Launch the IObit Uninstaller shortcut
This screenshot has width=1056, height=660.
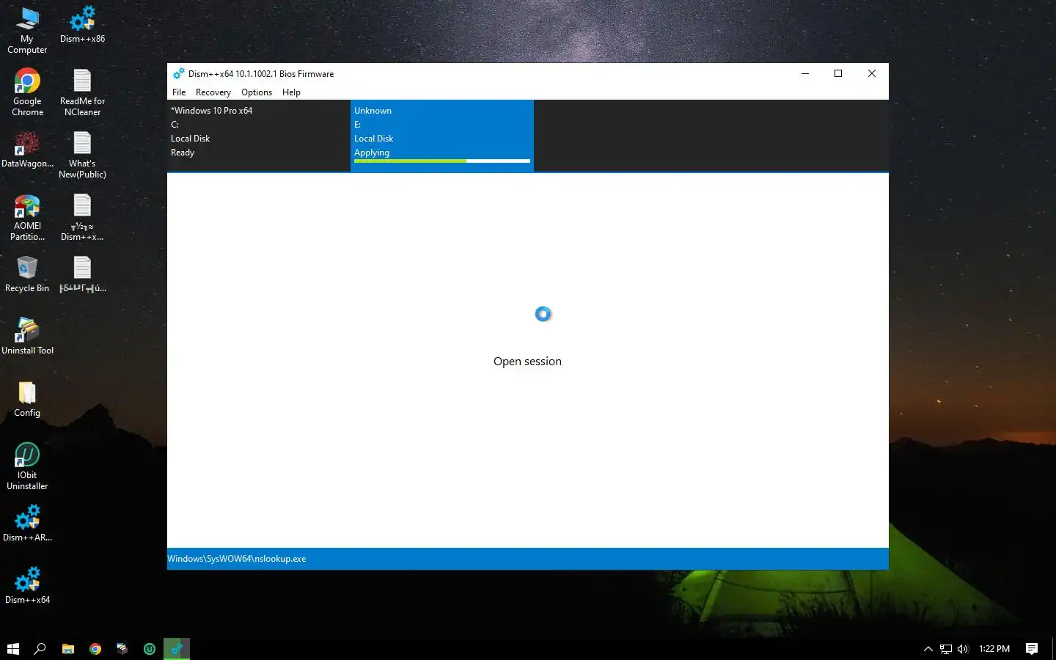(27, 467)
